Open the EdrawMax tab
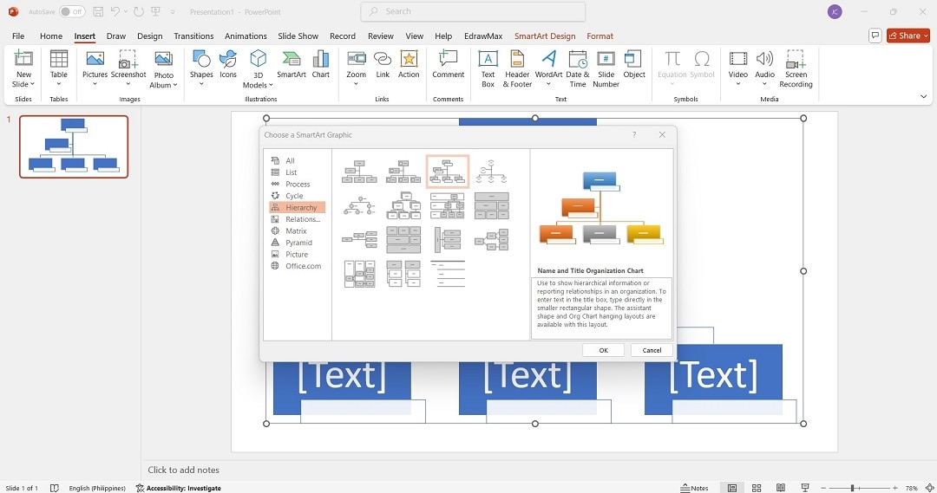 pyautogui.click(x=483, y=36)
